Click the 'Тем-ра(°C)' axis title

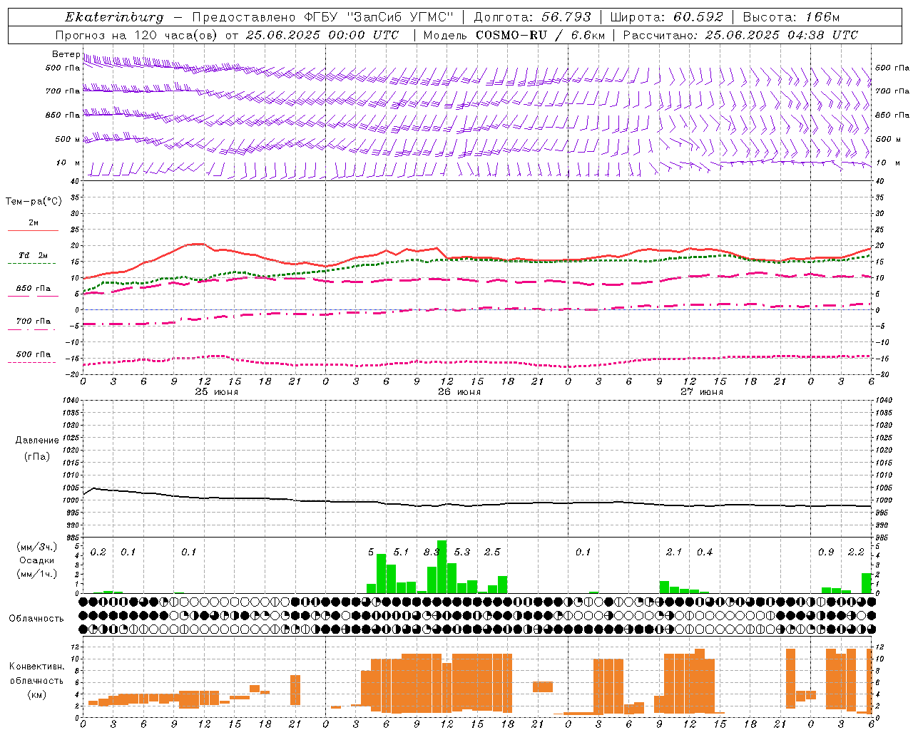(34, 202)
